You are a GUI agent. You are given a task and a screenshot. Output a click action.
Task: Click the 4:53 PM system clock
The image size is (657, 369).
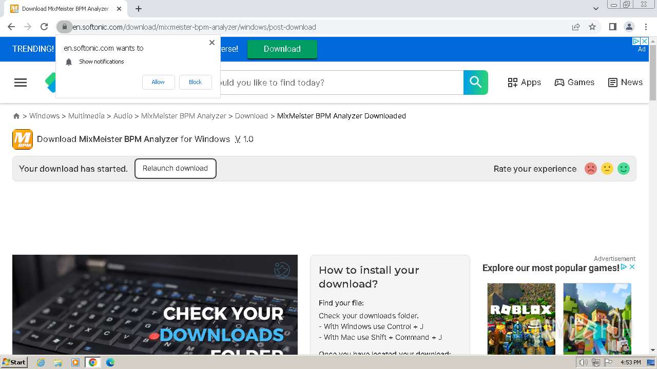631,362
